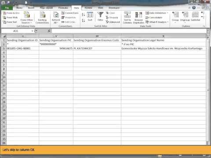The image size is (211, 158).
Task: Switch to the Formulas tab
Action: click(63, 8)
